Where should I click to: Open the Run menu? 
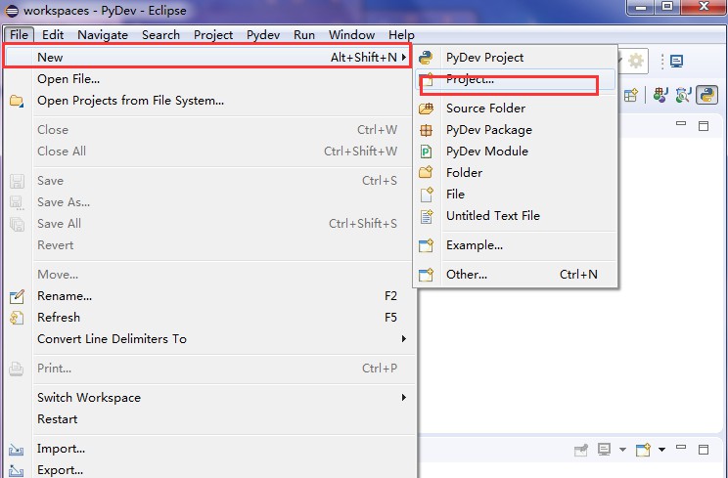click(x=304, y=35)
